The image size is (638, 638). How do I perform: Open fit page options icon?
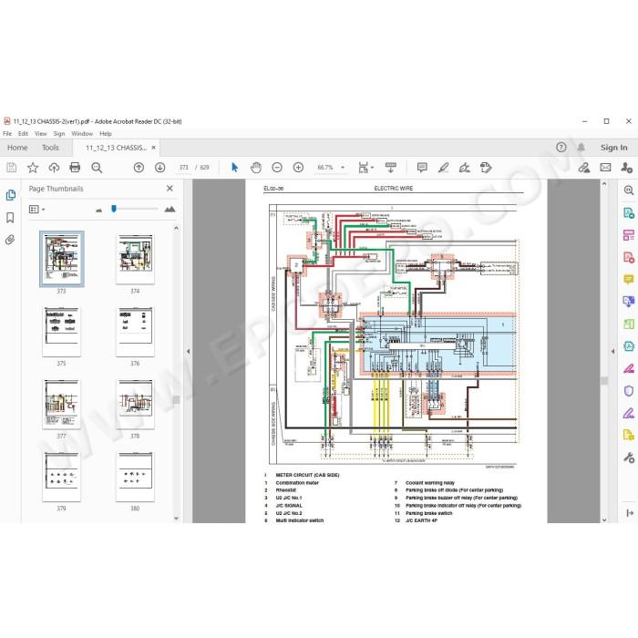tap(365, 167)
